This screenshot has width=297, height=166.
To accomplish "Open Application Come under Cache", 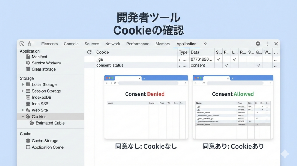I will pyautogui.click(x=48, y=147).
